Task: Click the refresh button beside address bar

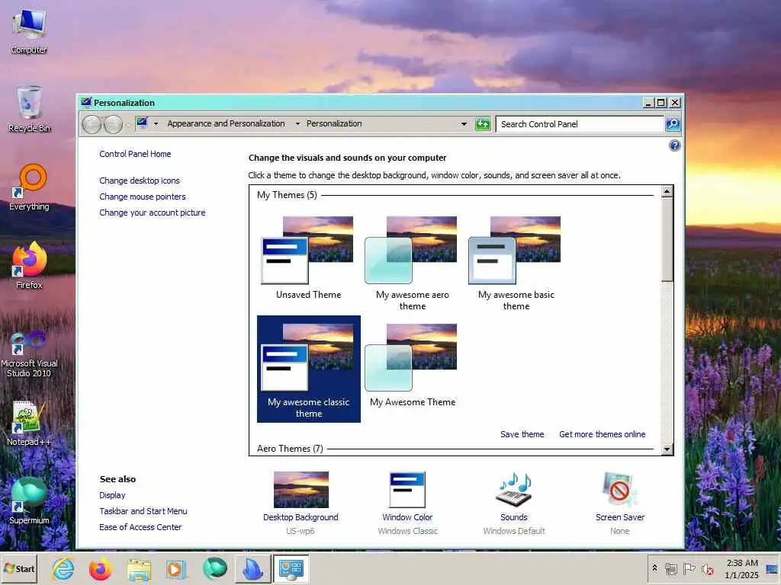Action: point(483,124)
